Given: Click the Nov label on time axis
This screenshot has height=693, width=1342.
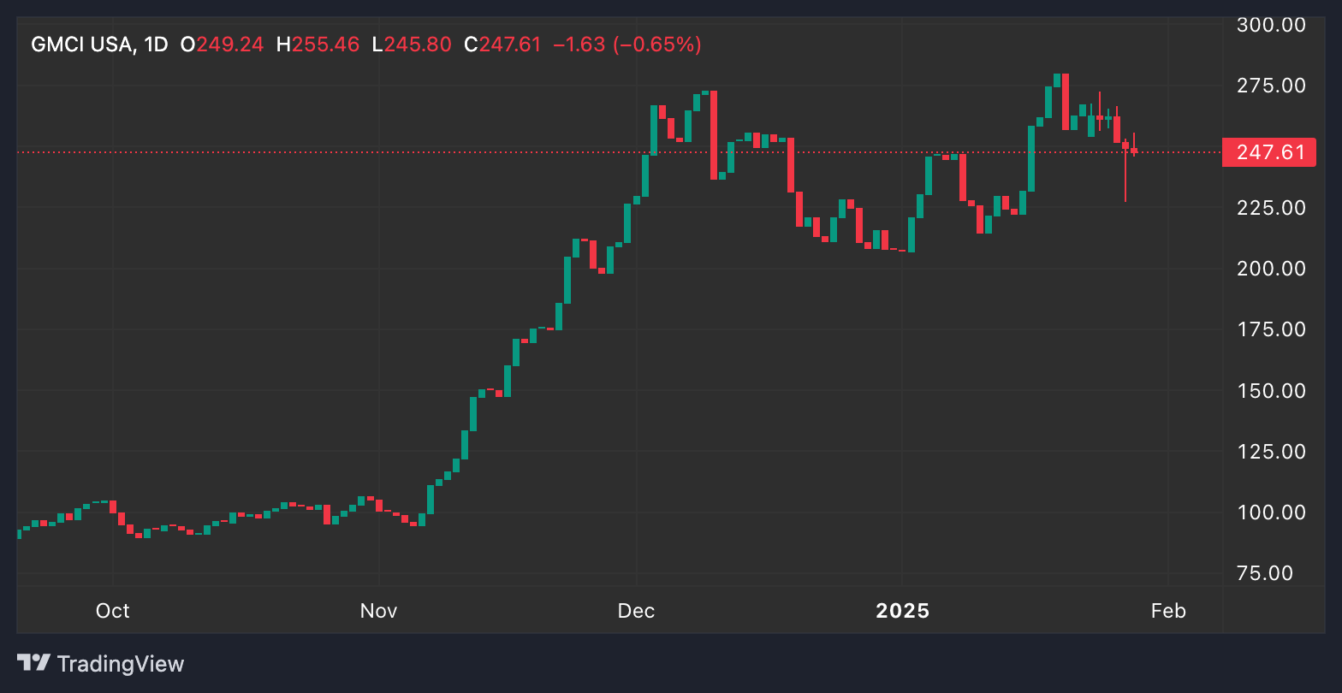Looking at the screenshot, I should 378,611.
